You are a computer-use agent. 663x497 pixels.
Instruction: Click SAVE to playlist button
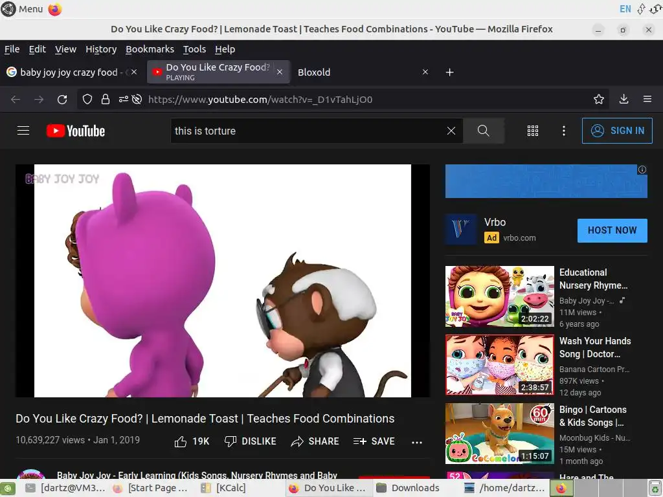(x=374, y=441)
